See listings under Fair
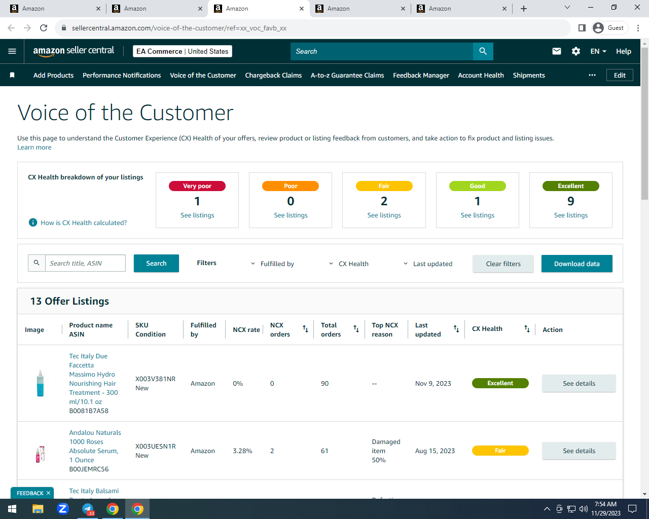This screenshot has height=519, width=649. point(384,215)
